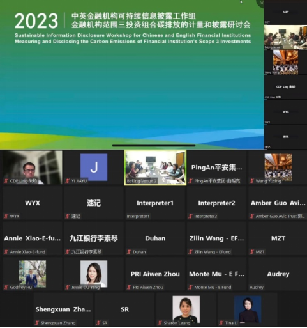Select WYX tile in the right side strip
The width and height of the screenshot is (307, 328).
285,112
